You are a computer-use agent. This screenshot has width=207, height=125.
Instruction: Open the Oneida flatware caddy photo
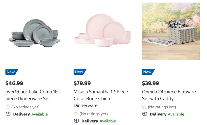[171, 31]
